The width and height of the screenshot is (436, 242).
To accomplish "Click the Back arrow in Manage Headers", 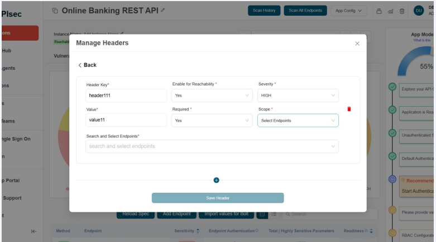I will [x=87, y=65].
